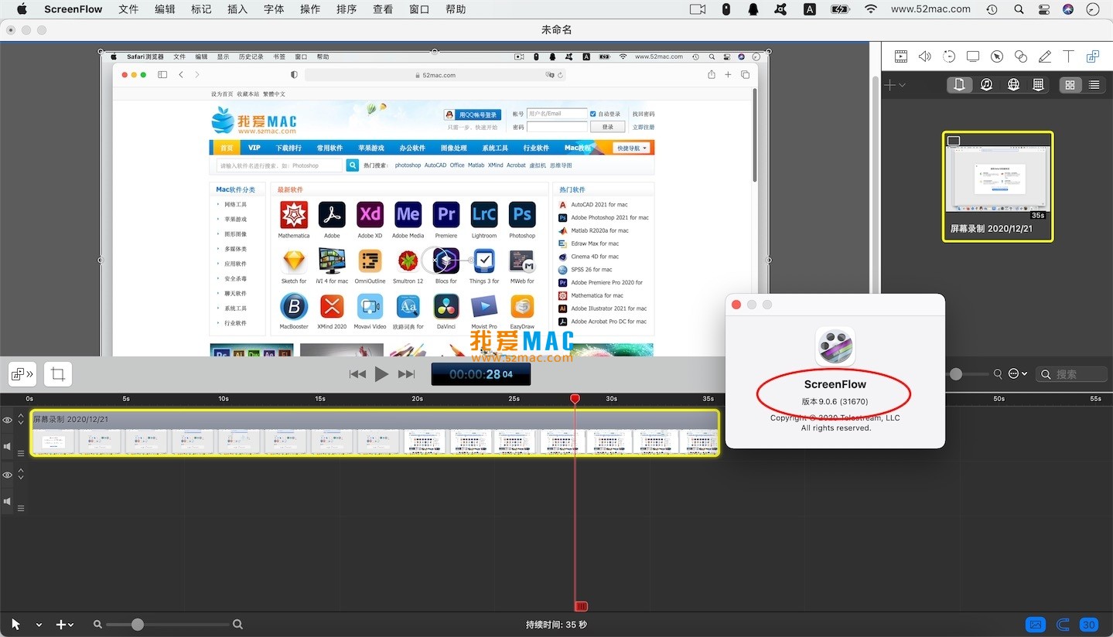Select the 屏幕录制 clip on the timeline

pos(375,433)
